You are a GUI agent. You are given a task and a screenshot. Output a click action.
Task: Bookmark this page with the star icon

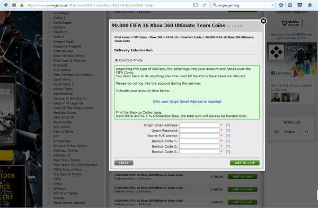(281, 5)
